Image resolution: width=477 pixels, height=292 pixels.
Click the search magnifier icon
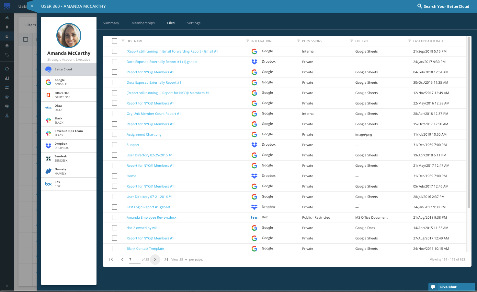click(x=419, y=6)
